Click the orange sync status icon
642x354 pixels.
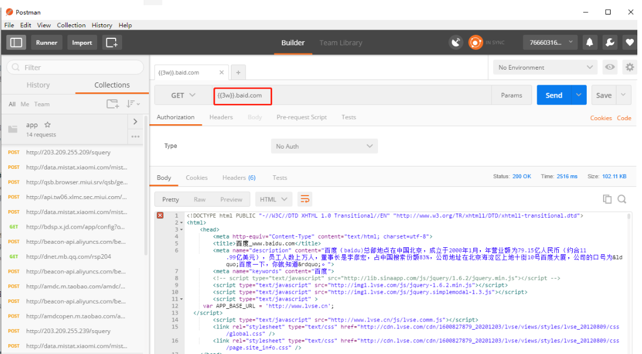point(475,42)
